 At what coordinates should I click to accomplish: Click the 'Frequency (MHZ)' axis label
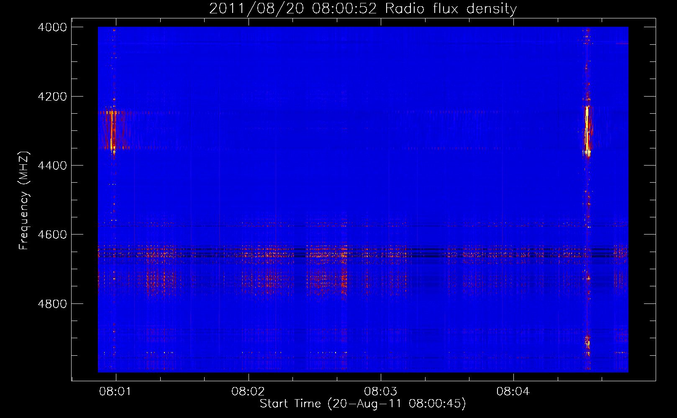(x=24, y=201)
